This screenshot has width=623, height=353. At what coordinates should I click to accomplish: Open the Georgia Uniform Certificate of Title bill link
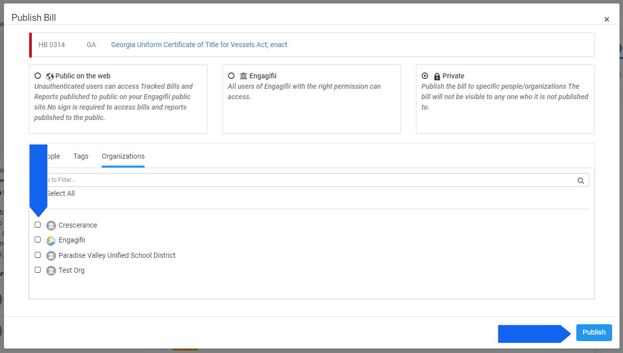coord(199,45)
